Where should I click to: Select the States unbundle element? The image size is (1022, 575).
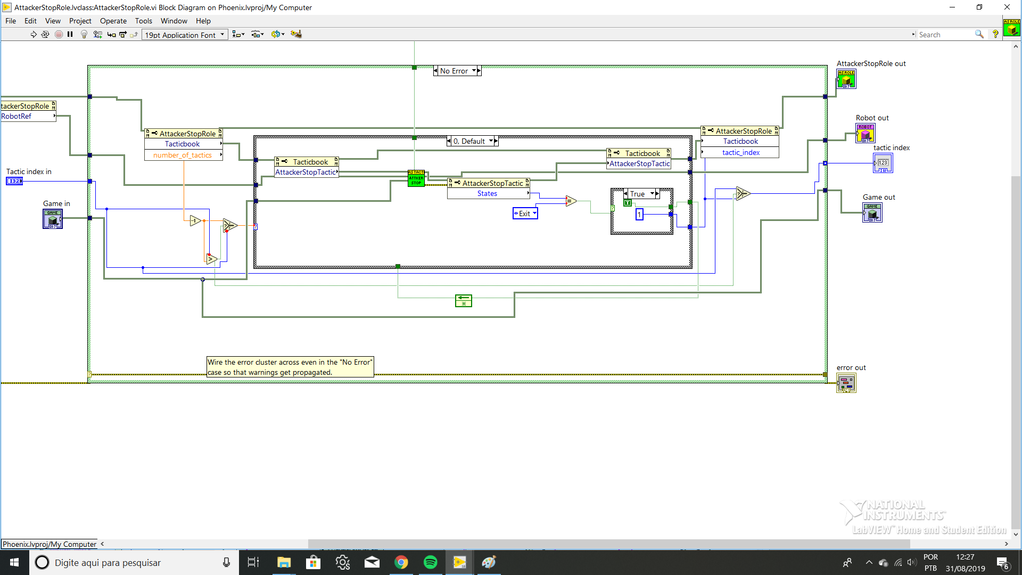click(488, 194)
